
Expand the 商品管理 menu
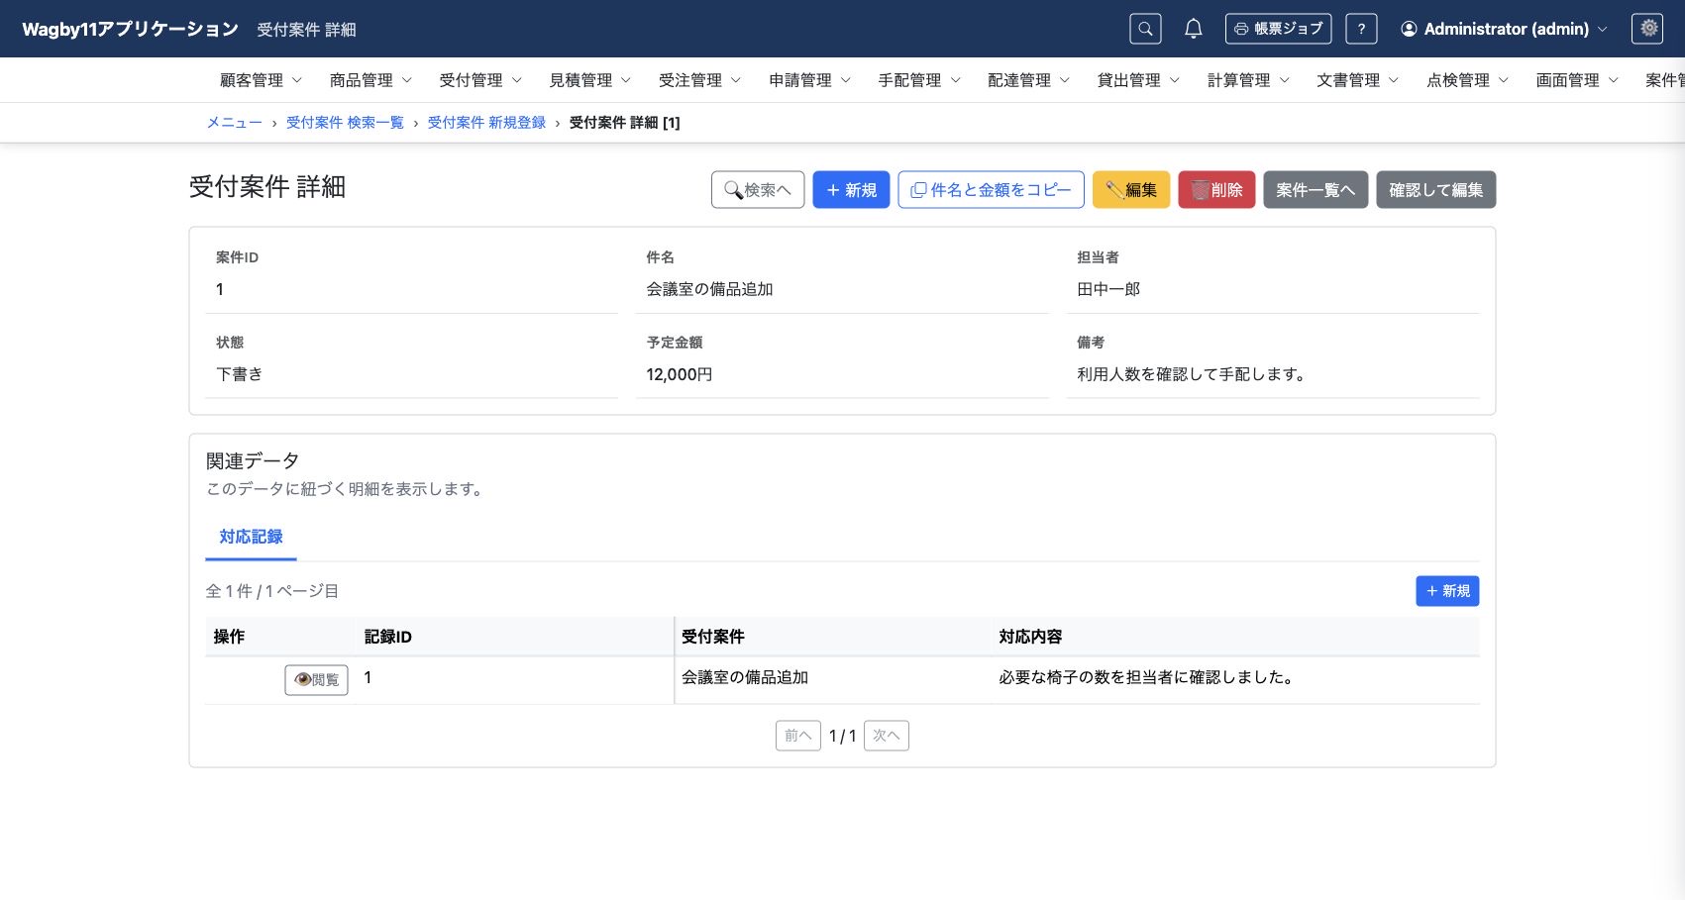[x=370, y=80]
